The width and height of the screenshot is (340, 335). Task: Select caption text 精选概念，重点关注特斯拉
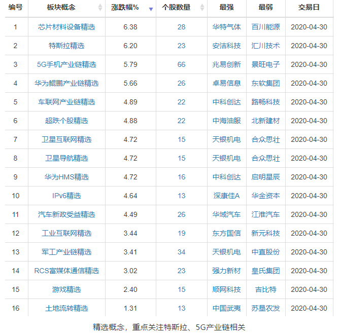(140, 327)
